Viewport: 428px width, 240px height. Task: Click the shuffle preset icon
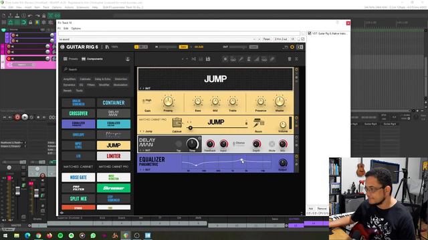coord(193,59)
